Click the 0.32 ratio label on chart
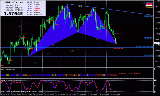The height and width of the screenshot is (96, 160). click(36, 63)
